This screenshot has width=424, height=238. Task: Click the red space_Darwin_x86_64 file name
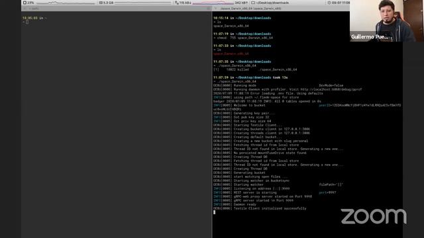pyautogui.click(x=231, y=54)
